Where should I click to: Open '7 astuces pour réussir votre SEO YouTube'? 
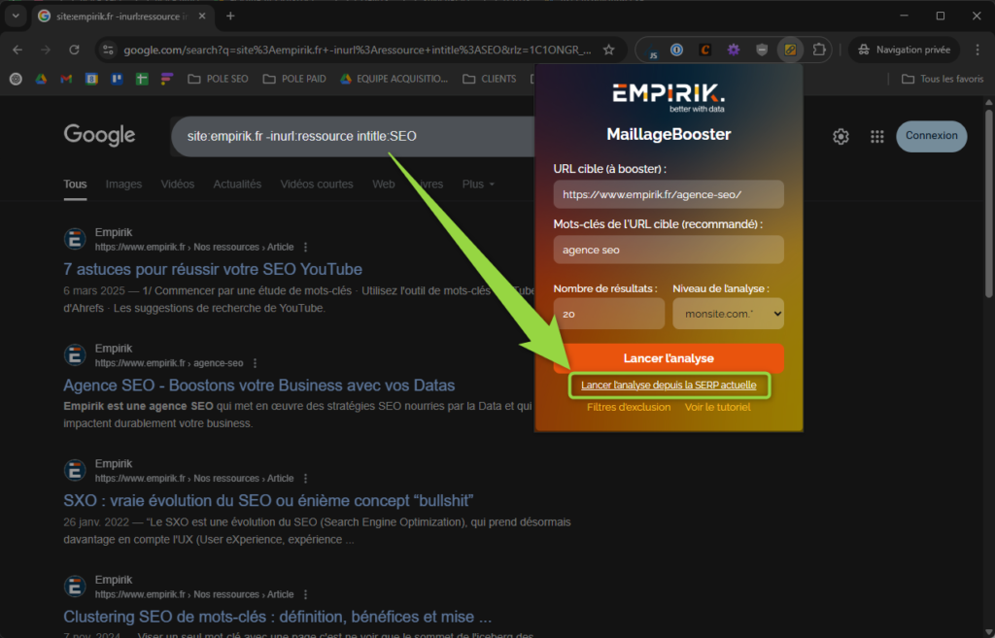click(213, 269)
